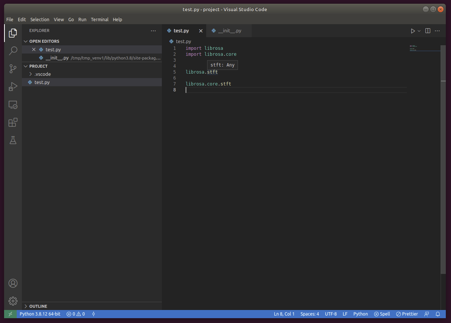Viewport: 451px width, 323px height.
Task: Split the editor to the side
Action: click(428, 31)
